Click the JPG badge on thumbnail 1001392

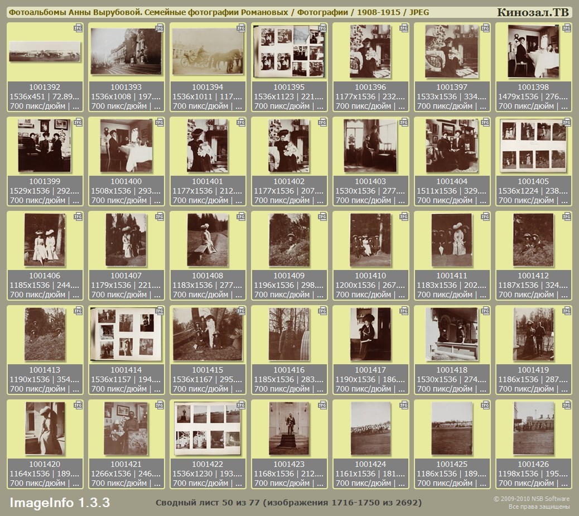tap(78, 28)
